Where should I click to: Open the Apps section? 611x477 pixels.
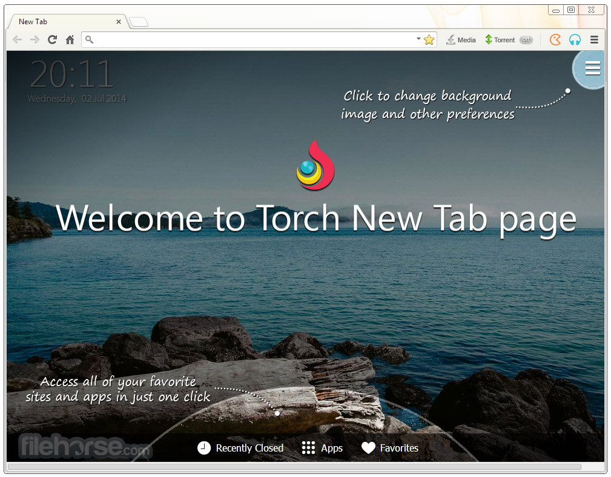click(x=322, y=448)
